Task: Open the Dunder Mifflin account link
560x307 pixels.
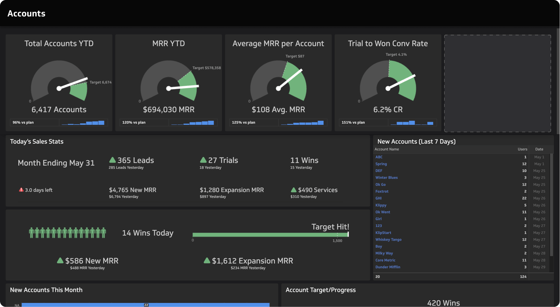Action: [388, 267]
